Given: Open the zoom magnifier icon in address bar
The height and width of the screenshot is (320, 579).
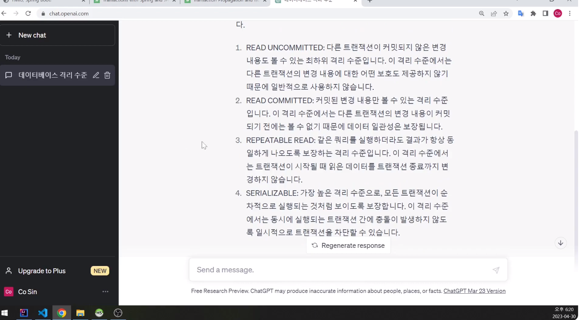Looking at the screenshot, I should pos(482,14).
